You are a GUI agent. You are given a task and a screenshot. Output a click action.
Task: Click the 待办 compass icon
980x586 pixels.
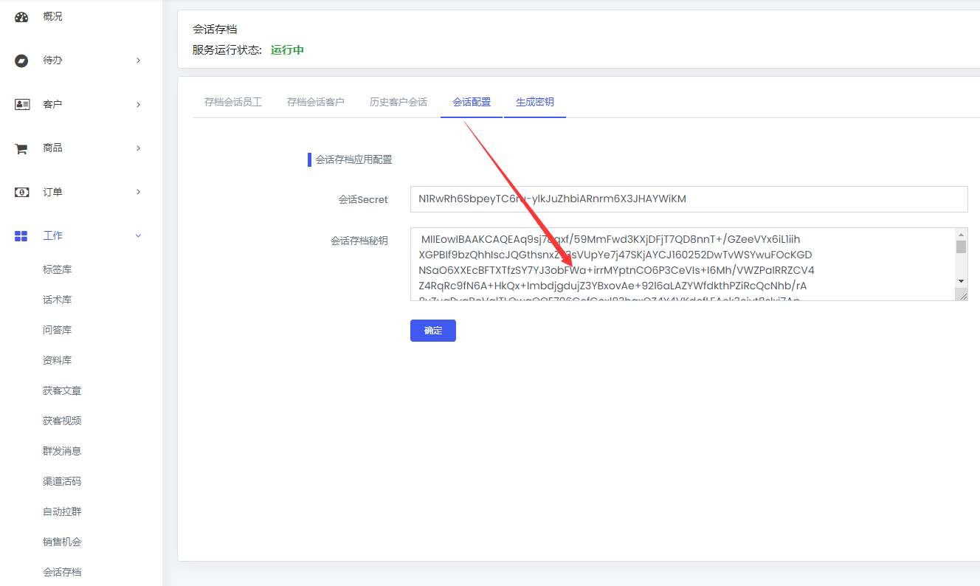[x=21, y=61]
